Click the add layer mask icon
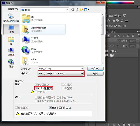Viewport: 140px width, 126px height. pyautogui.click(x=114, y=125)
